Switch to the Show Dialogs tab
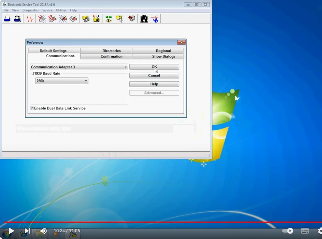Screen dimensions: 322x239 pos(163,57)
